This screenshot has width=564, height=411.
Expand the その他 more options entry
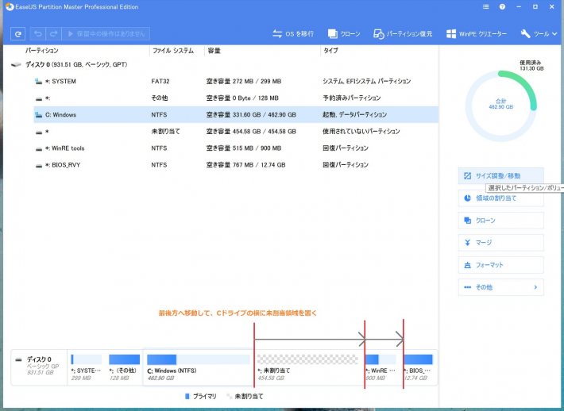click(500, 287)
